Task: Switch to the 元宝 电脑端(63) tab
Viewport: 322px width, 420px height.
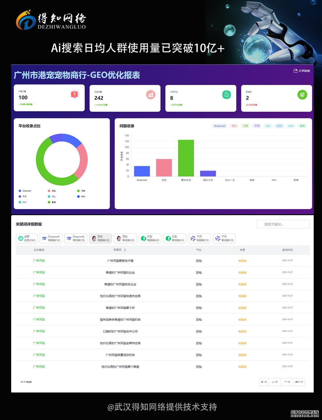Action: 150,238
